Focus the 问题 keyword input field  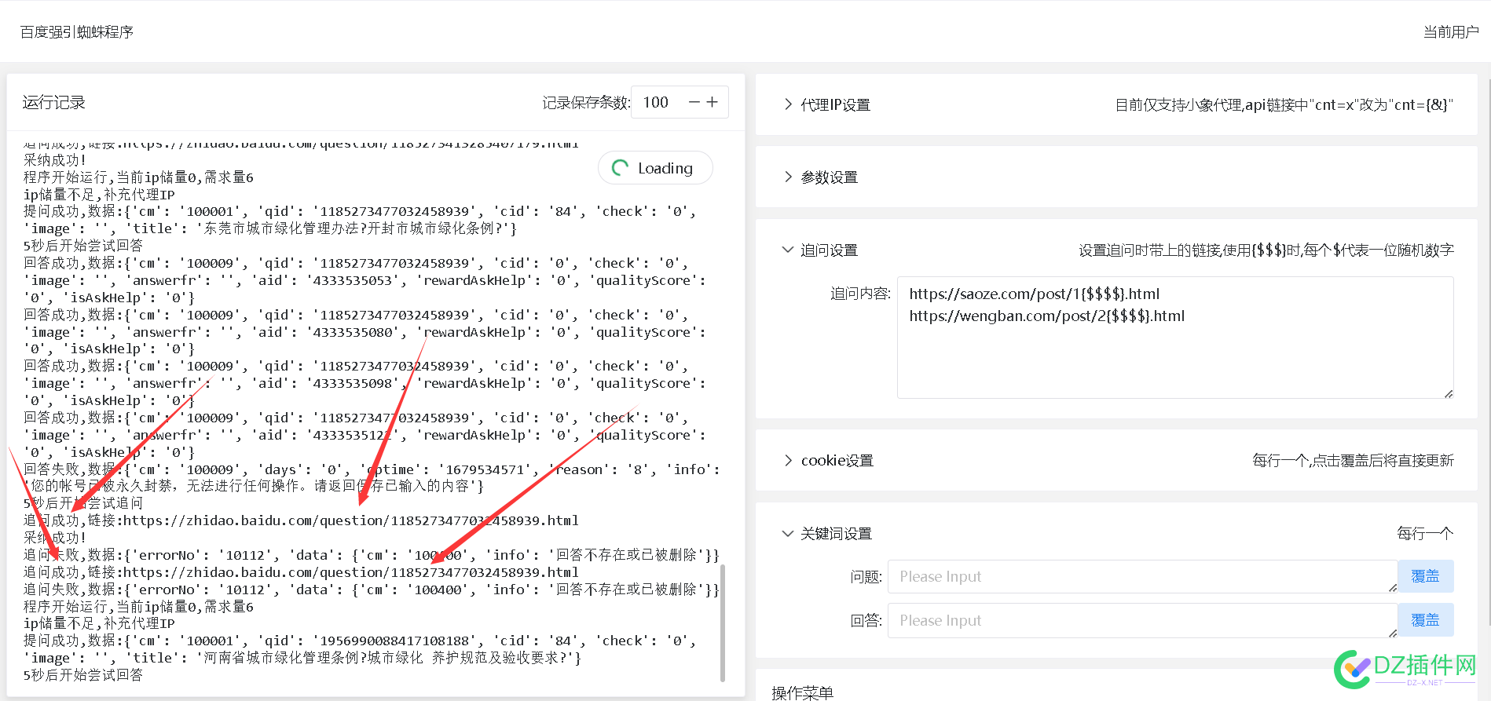[1142, 576]
